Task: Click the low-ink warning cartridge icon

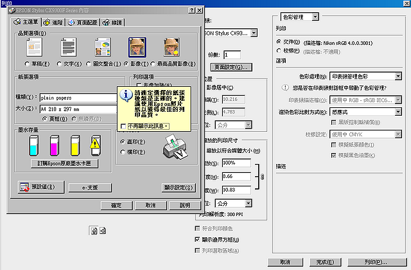Action: [x=96, y=146]
